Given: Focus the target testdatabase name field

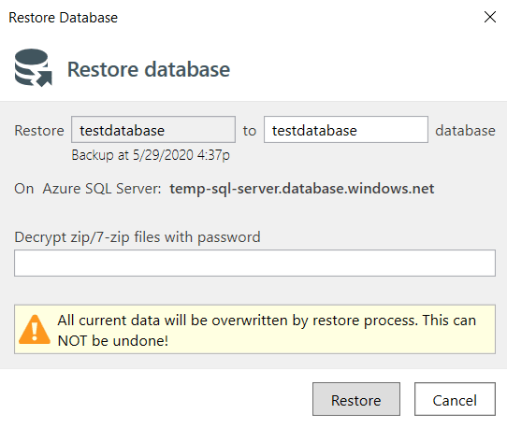Looking at the screenshot, I should (346, 130).
